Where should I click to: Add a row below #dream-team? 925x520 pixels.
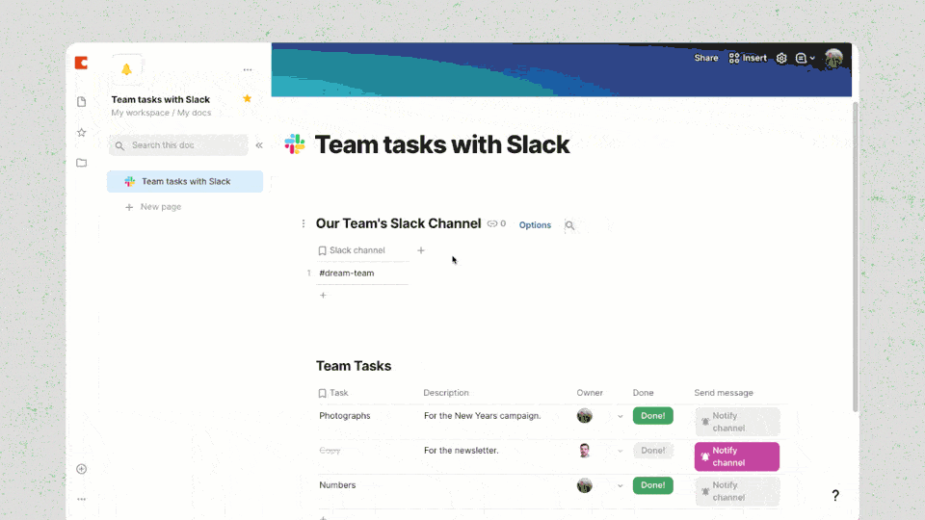click(x=323, y=295)
